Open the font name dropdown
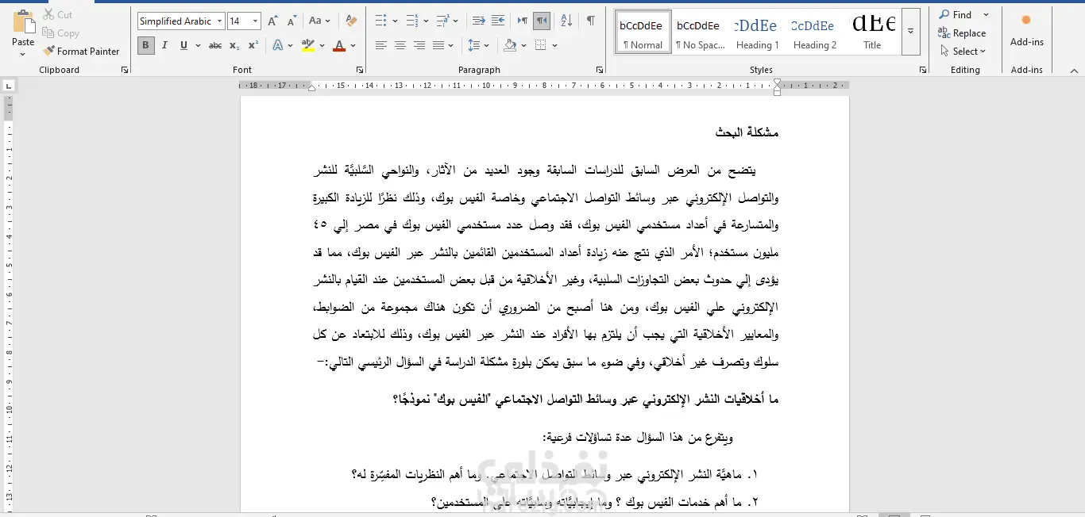1085x517 pixels. 219,21
